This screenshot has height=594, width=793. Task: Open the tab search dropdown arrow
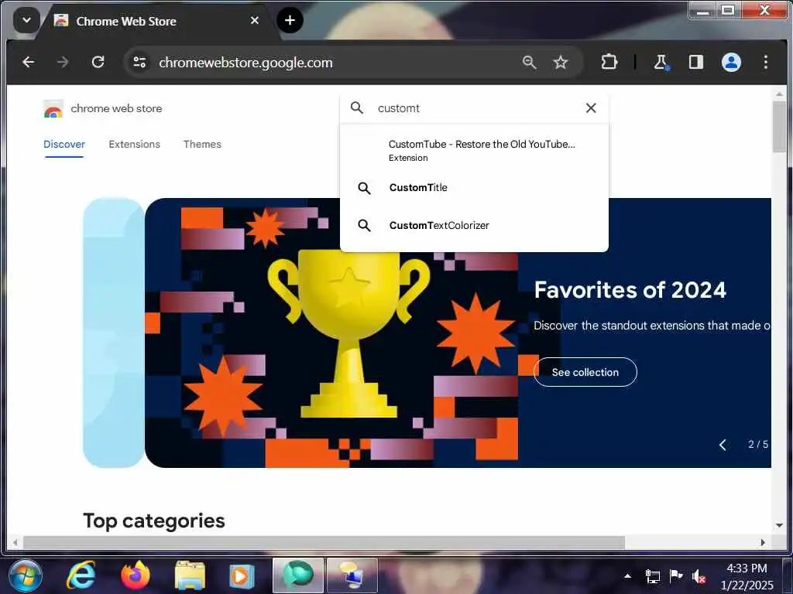26,21
